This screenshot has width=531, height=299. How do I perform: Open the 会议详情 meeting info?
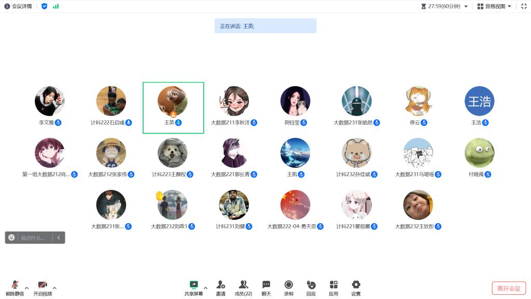pyautogui.click(x=18, y=6)
